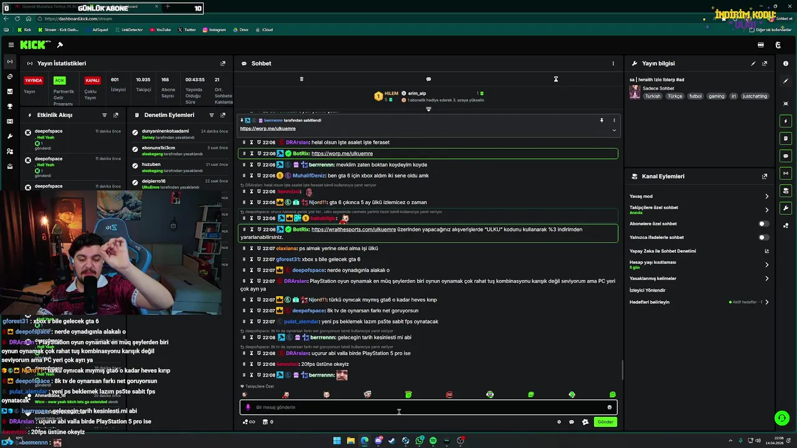Collapse the gift leaderboard under HILEM
797x448 pixels.
[x=428, y=109]
